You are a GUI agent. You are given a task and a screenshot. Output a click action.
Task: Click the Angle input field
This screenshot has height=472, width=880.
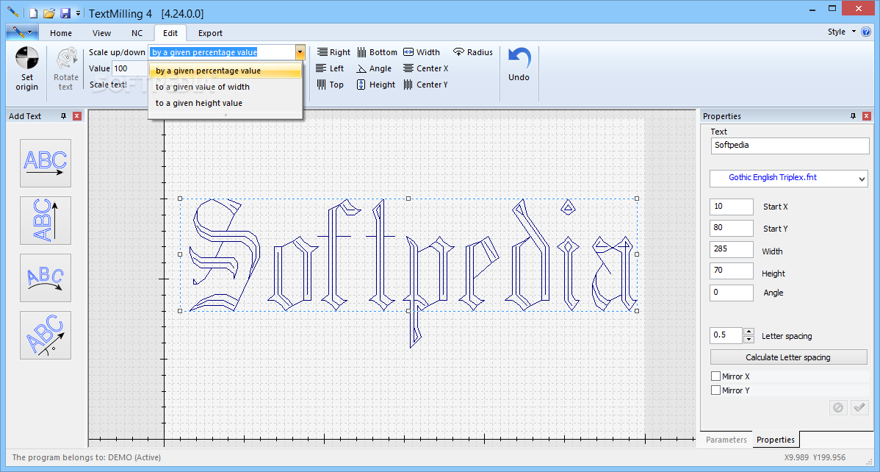732,293
